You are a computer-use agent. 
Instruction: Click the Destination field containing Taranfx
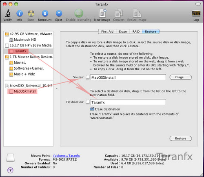tap(128, 102)
